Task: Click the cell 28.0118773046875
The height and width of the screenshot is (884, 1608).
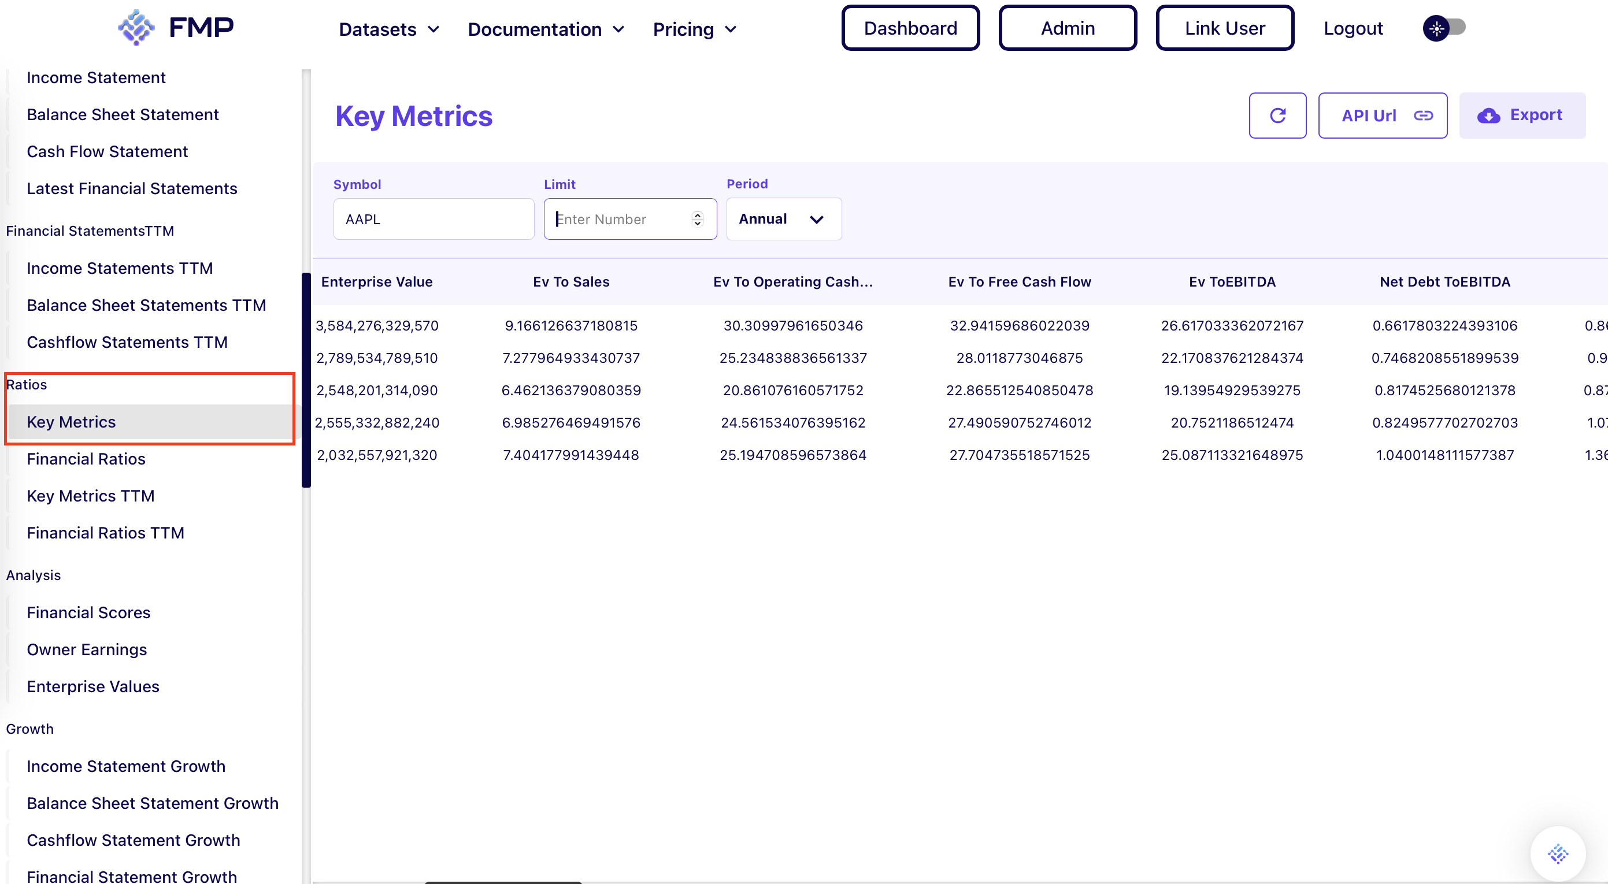Action: click(x=1020, y=358)
